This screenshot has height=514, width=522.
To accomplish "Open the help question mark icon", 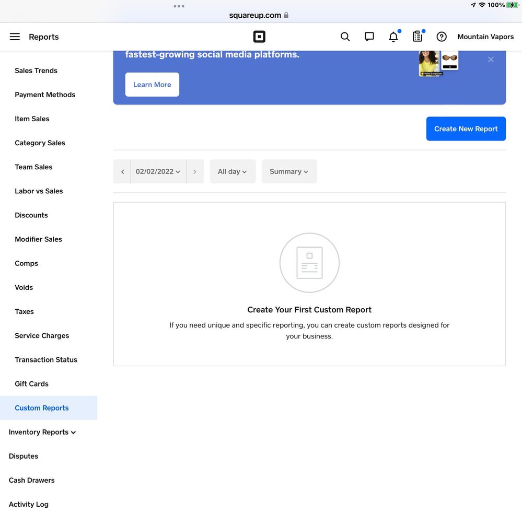I will pos(442,37).
